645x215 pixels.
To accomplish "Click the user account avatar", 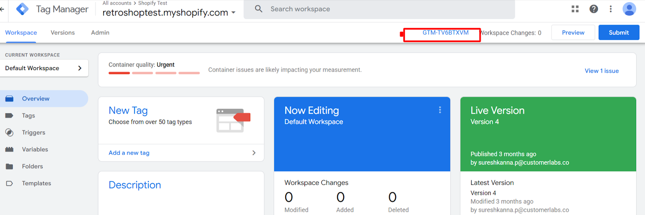I will pyautogui.click(x=629, y=9).
